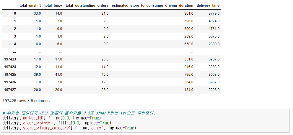This screenshot has width=293, height=135.
Task: Click the total_busy column header
Action: [53, 6]
